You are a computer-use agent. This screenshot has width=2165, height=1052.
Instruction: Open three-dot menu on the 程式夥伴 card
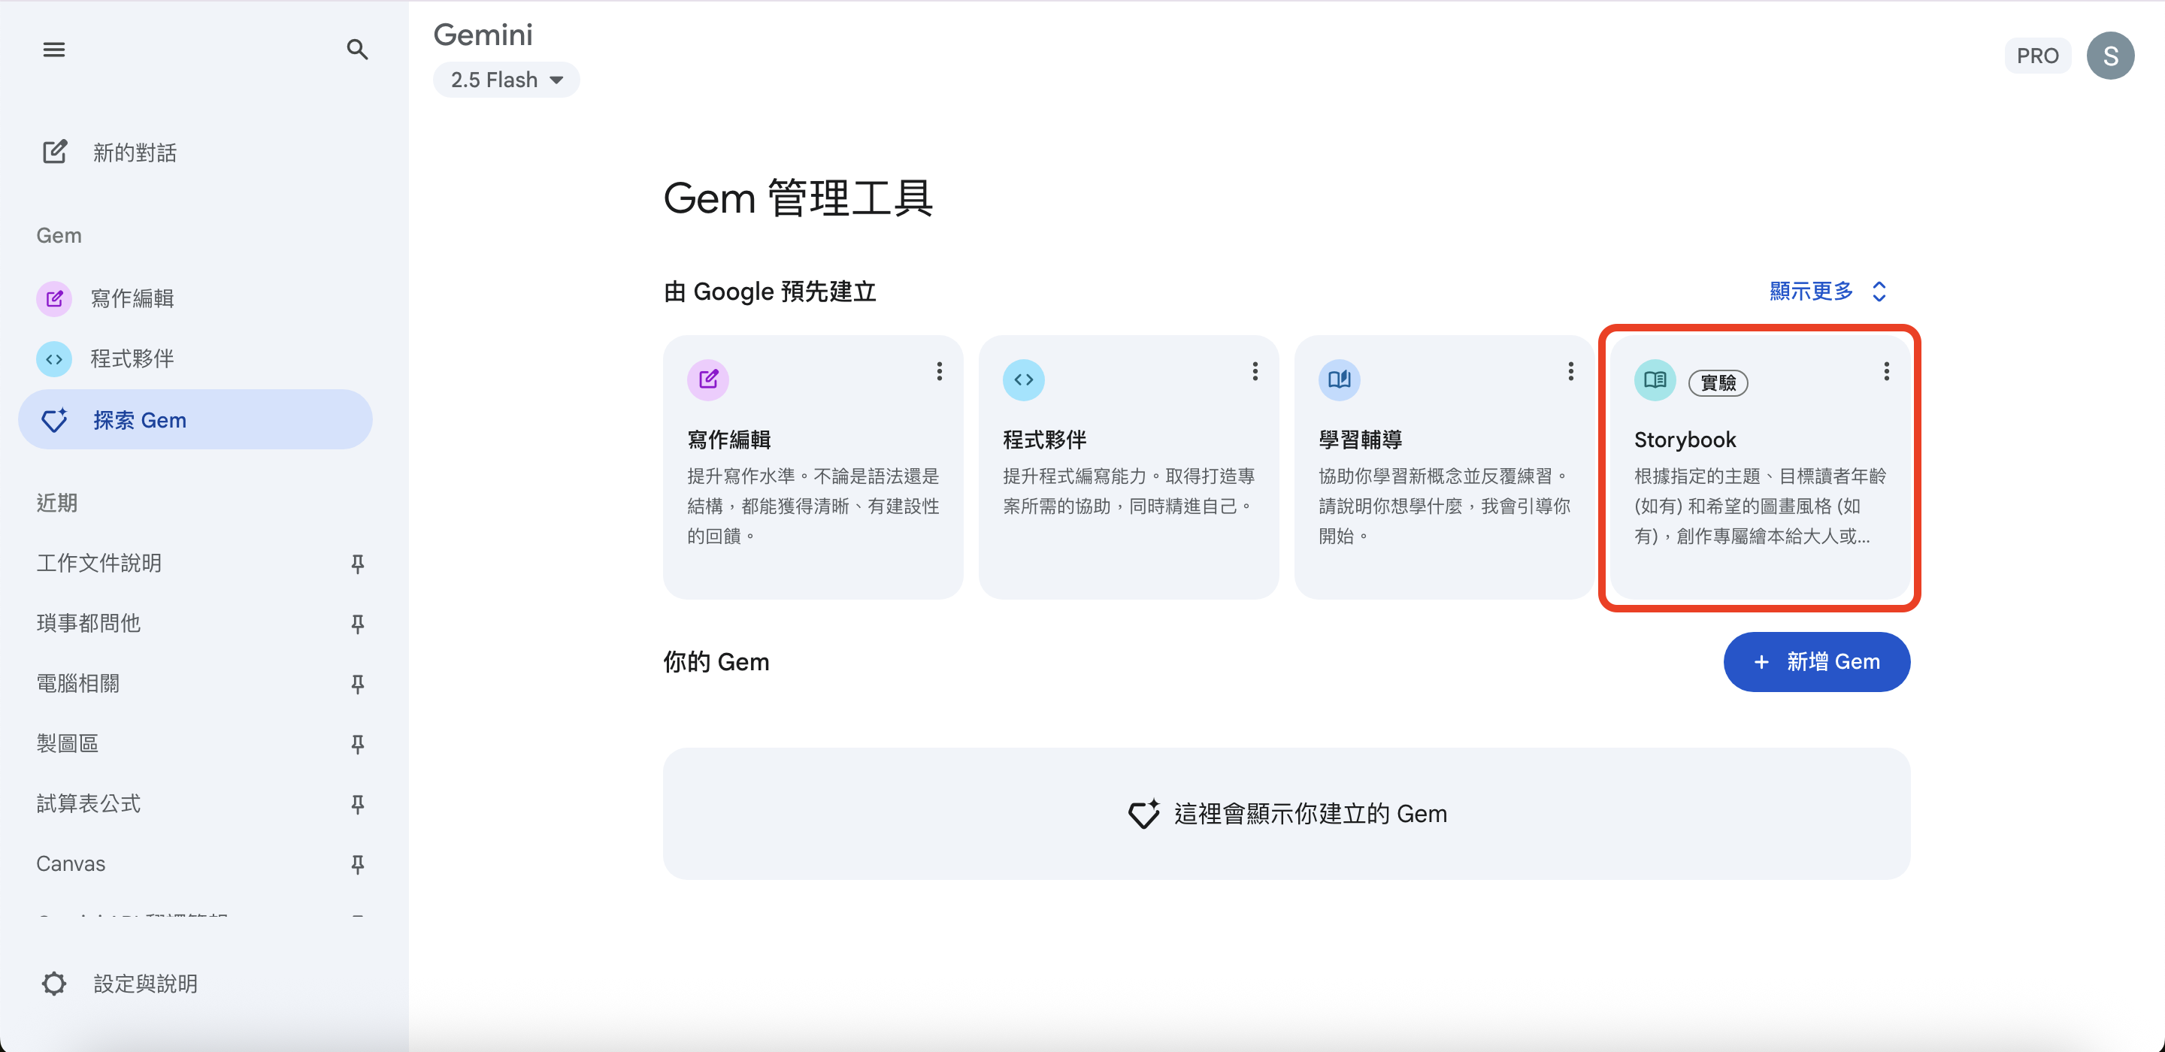pos(1255,371)
